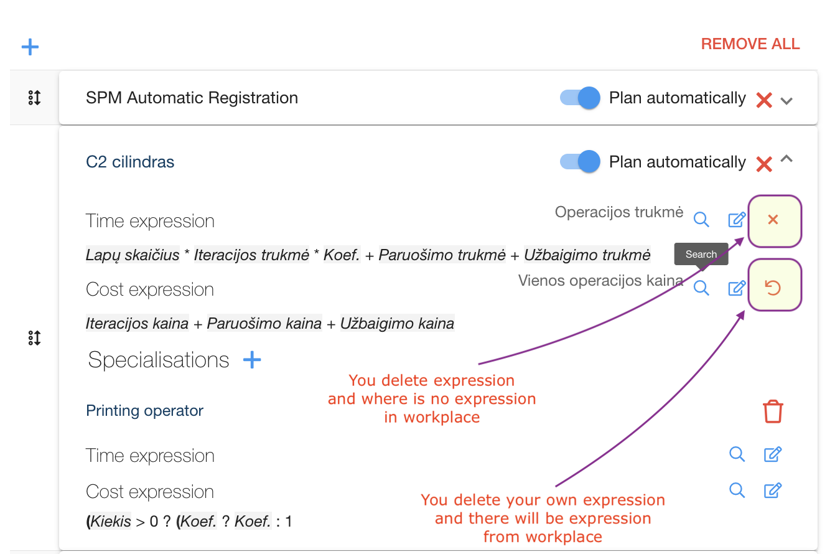
Task: Search time expression for C2 cilindras
Action: [x=701, y=220]
